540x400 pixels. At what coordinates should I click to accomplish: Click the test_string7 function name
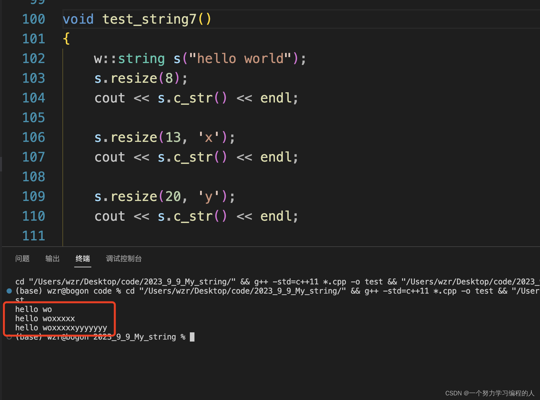tap(149, 19)
